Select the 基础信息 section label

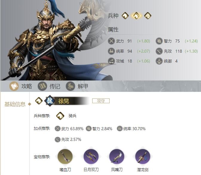[x=15, y=104]
